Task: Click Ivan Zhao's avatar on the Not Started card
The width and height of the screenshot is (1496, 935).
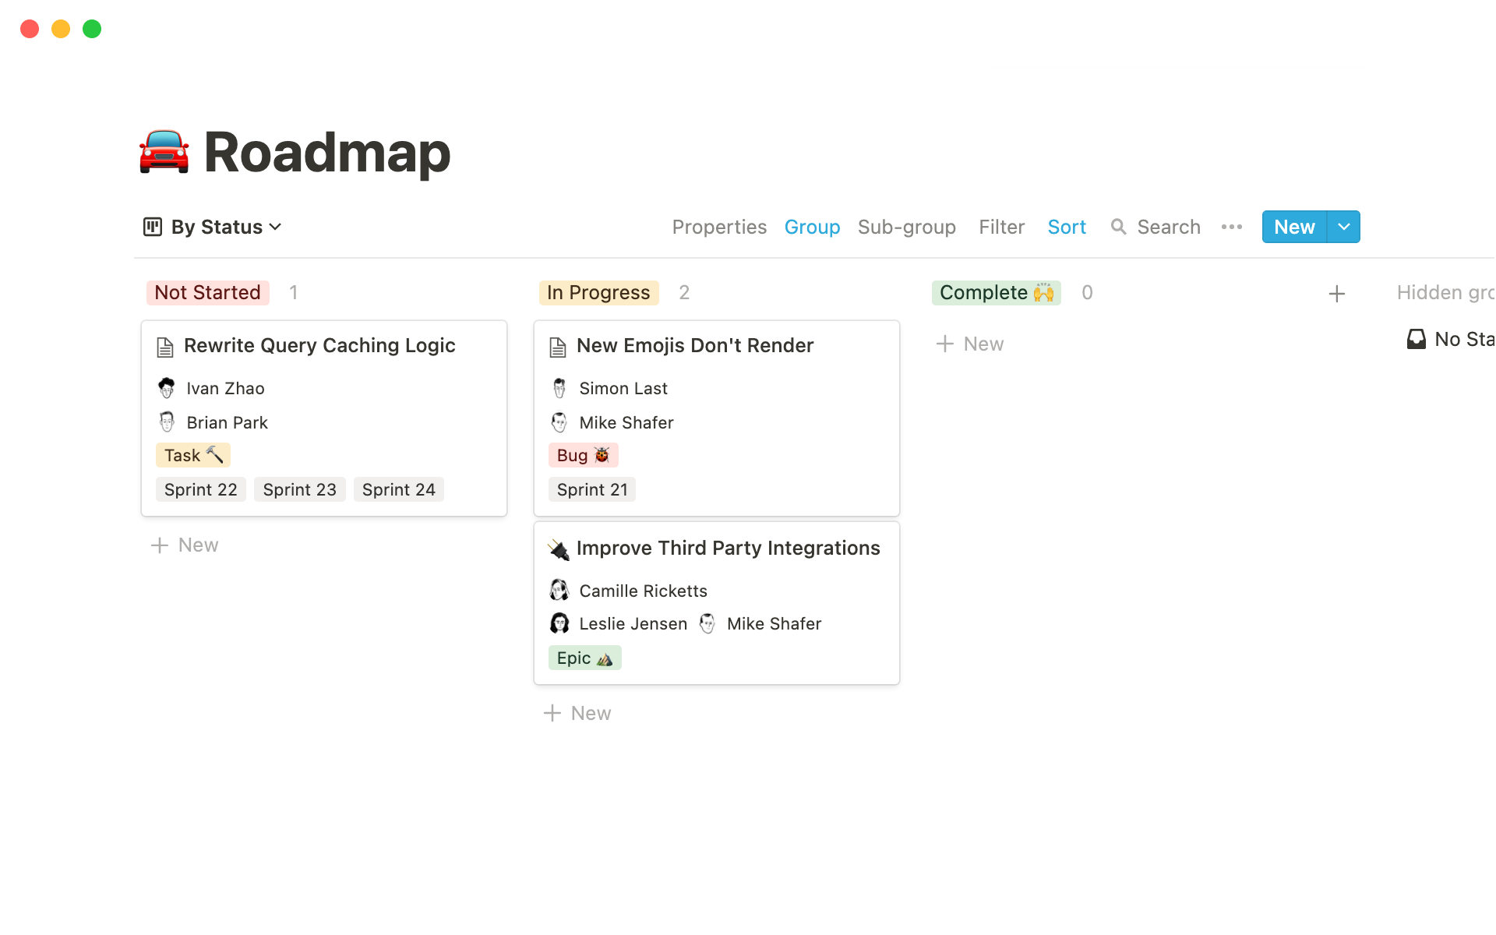Action: 166,387
